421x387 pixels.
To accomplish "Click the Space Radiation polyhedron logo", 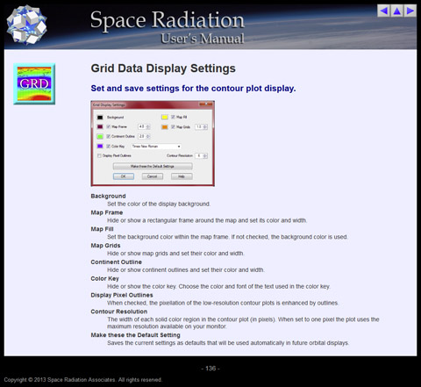I will [x=26, y=25].
